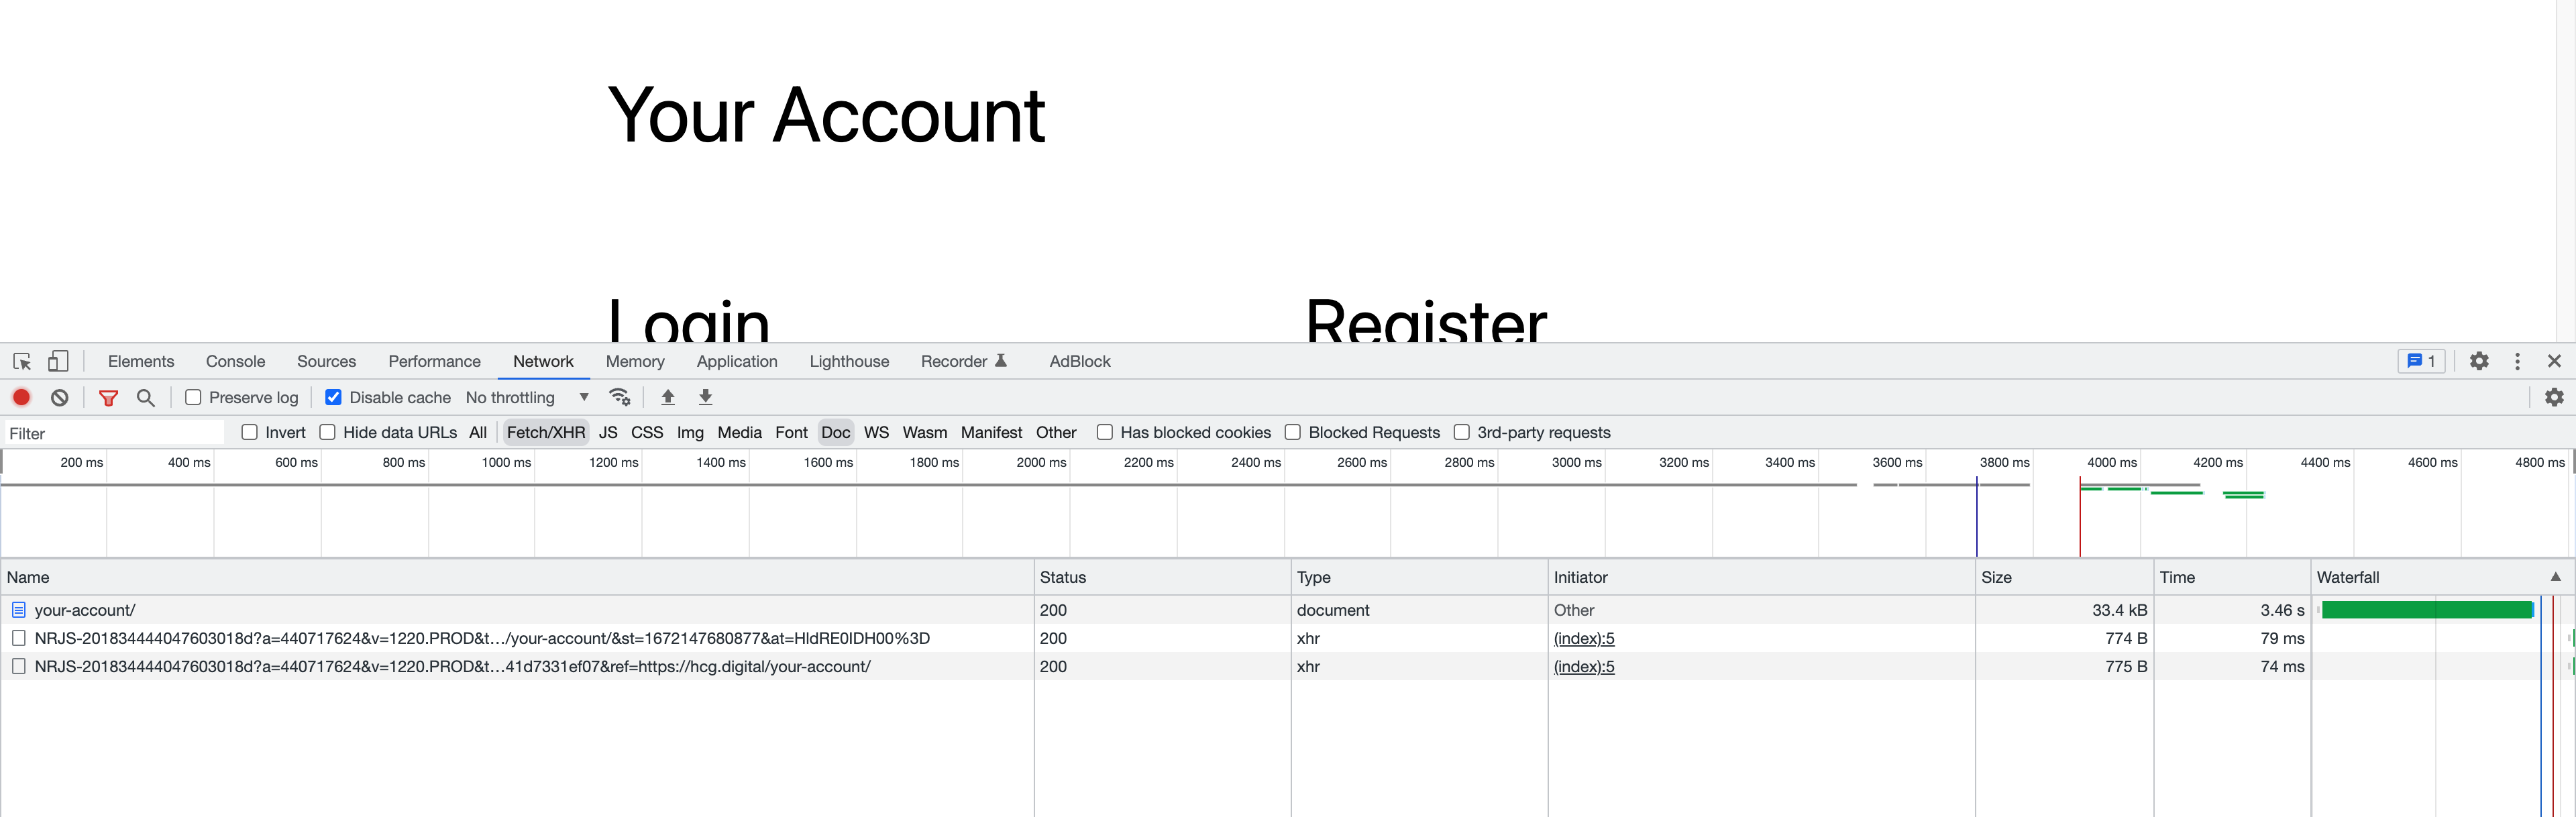Switch to the Lighthouse tab
Screen dimensions: 2576x817
849,361
